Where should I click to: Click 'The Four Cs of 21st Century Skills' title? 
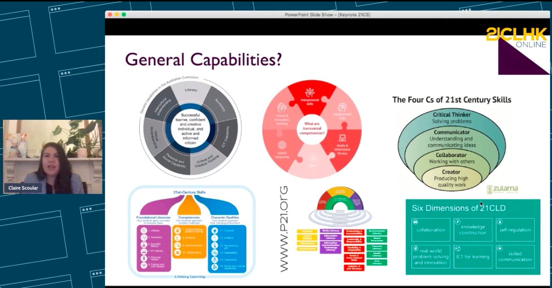pos(451,100)
